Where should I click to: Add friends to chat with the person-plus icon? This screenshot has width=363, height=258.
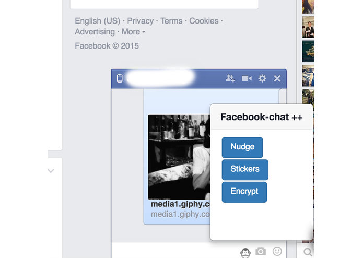click(230, 78)
